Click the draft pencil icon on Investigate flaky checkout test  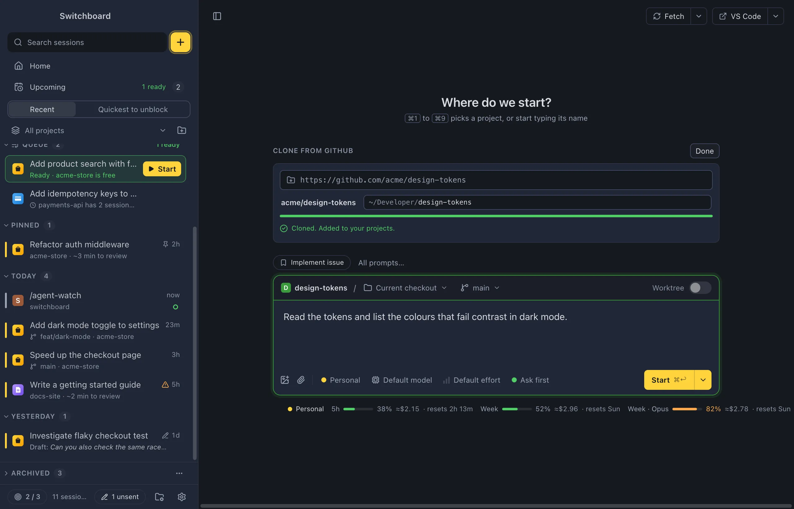tap(165, 435)
